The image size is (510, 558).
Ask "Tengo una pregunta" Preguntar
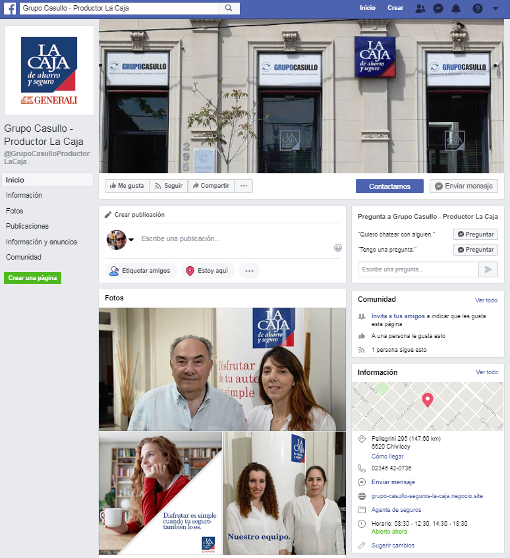(x=476, y=250)
